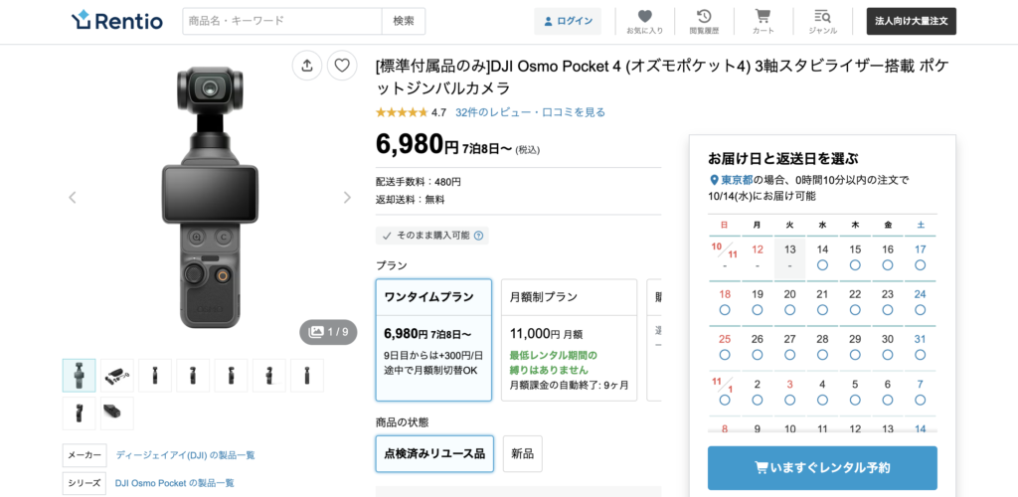The height and width of the screenshot is (497, 1018).
Task: Select October 14 on the calendar
Action: pyautogui.click(x=822, y=256)
